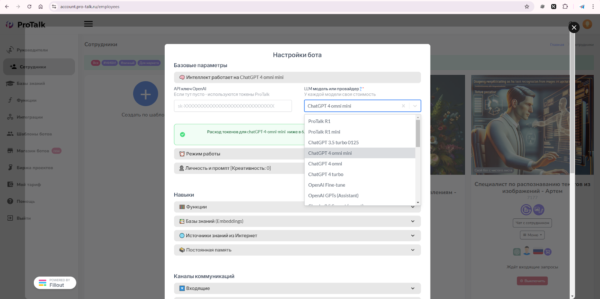Click the ChatGPT logo icon on Артем card
Viewport: 600px width, 299px height.
pyautogui.click(x=517, y=252)
